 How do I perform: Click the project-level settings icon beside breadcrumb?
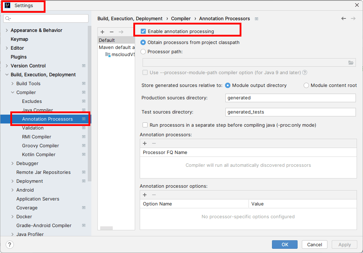(257, 19)
